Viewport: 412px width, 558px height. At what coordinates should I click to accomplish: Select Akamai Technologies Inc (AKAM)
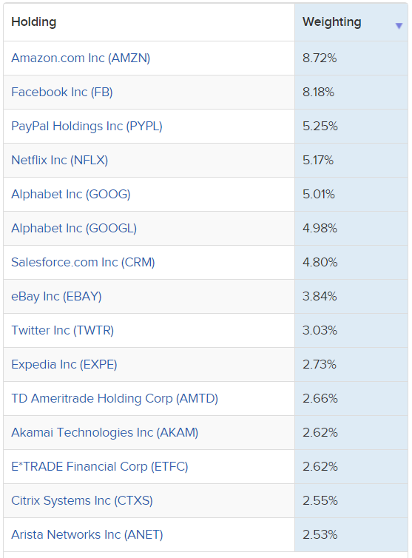pyautogui.click(x=105, y=432)
